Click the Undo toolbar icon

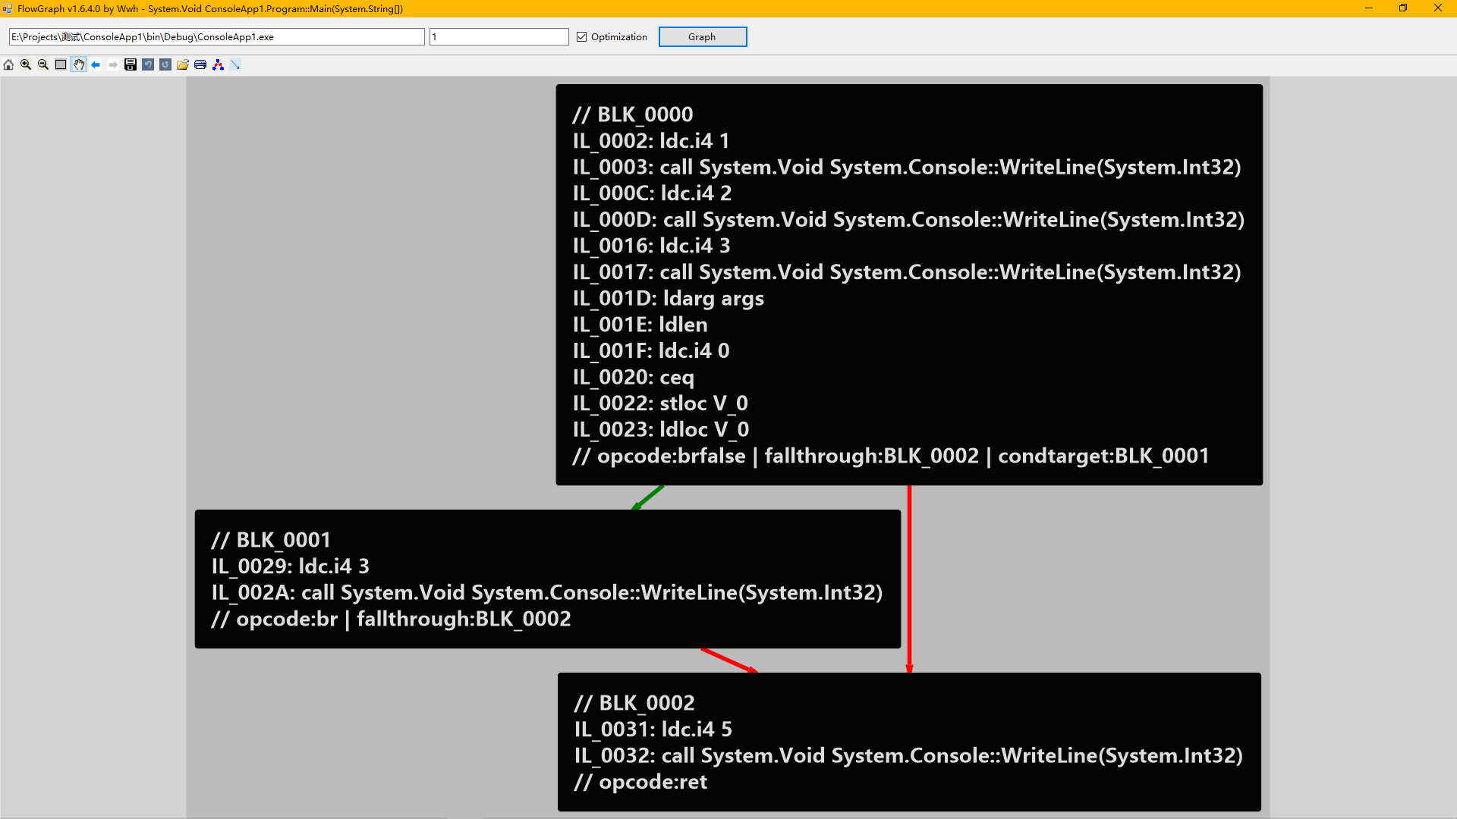click(x=148, y=64)
